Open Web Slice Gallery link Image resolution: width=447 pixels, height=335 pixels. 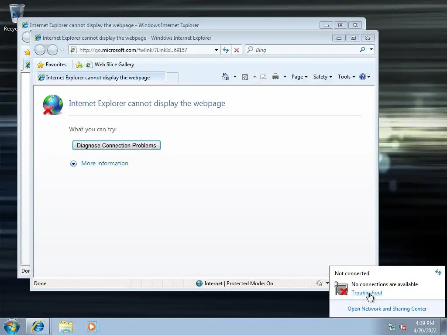click(x=110, y=65)
